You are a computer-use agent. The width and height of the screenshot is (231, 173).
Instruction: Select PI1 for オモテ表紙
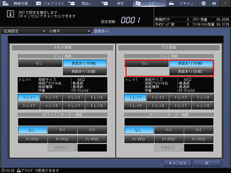click(63, 130)
